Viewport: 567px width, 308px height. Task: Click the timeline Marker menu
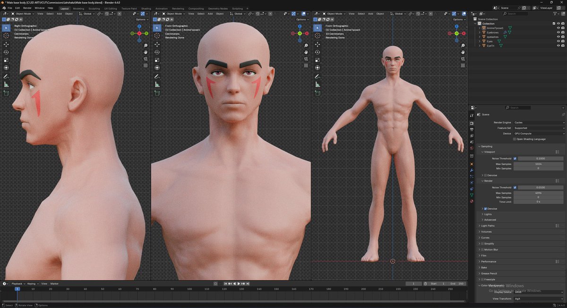(x=54, y=284)
